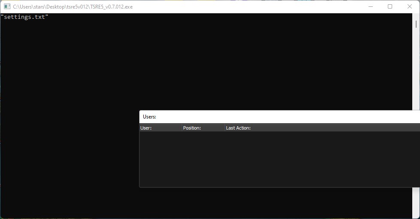Click empty title bar space left of minimize

pos(257,6)
